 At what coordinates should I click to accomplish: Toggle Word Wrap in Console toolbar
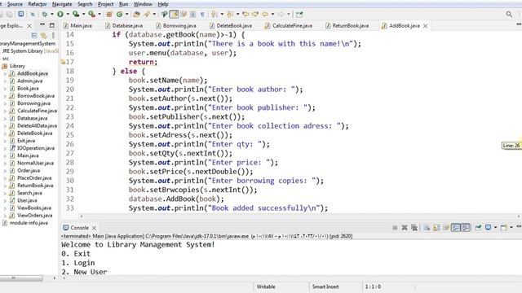tap(446, 228)
